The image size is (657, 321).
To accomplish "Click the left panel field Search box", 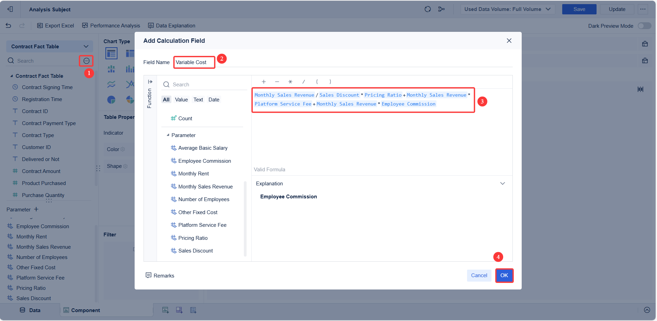I will point(43,61).
